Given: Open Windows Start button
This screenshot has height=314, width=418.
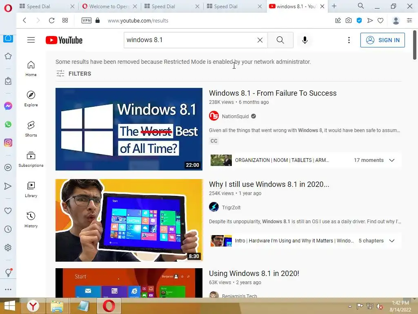Looking at the screenshot, I should point(9,306).
